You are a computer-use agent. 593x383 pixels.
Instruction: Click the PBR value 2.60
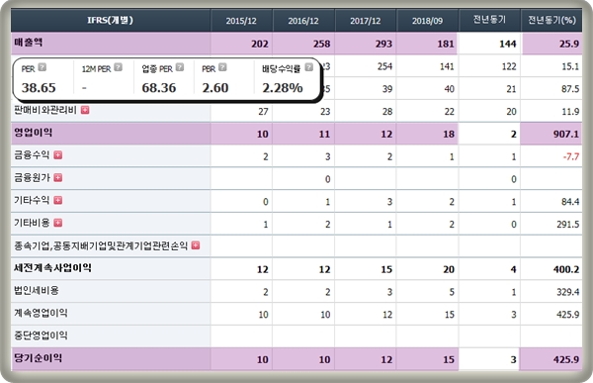click(x=215, y=87)
